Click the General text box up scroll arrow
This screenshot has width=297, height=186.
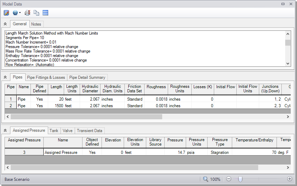pyautogui.click(x=288, y=34)
